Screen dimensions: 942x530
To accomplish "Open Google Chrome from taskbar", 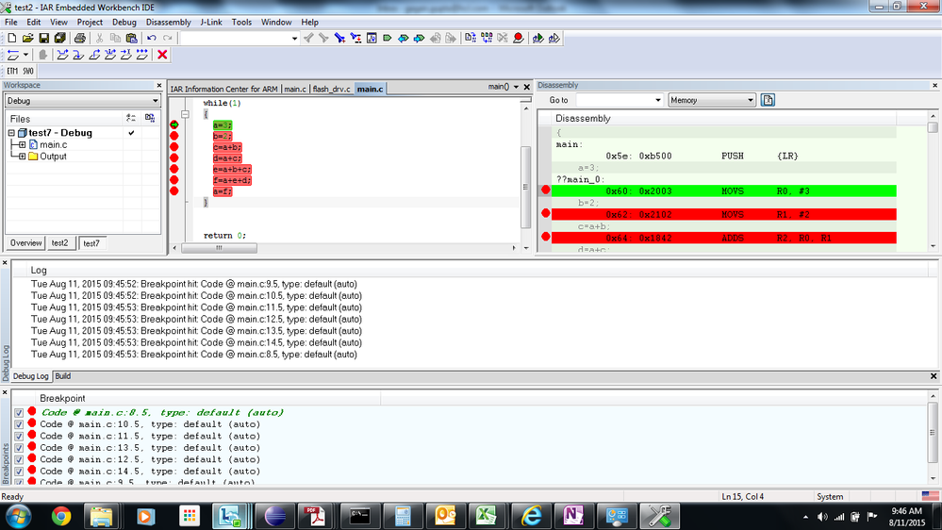I will (x=60, y=516).
